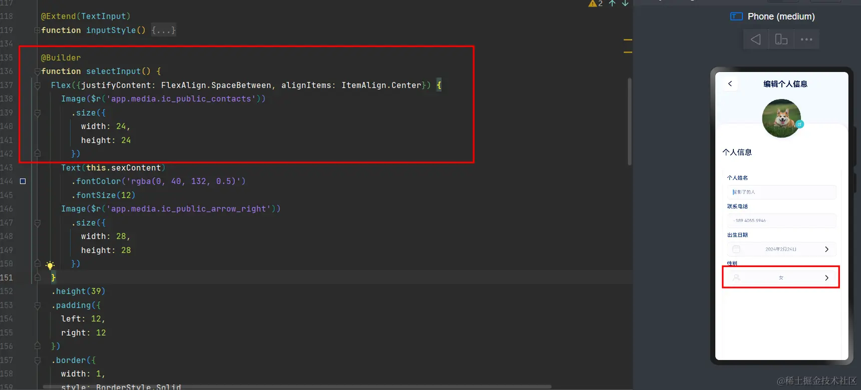Click the @Extend(TextInput) decorator
Screen dimensions: 861x390
pos(86,16)
